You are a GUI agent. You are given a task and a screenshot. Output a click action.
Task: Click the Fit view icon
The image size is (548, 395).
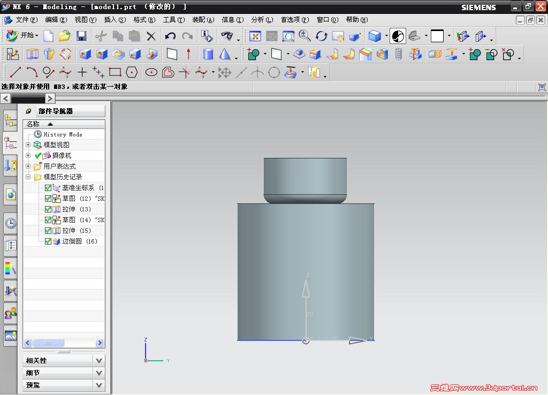coord(255,36)
